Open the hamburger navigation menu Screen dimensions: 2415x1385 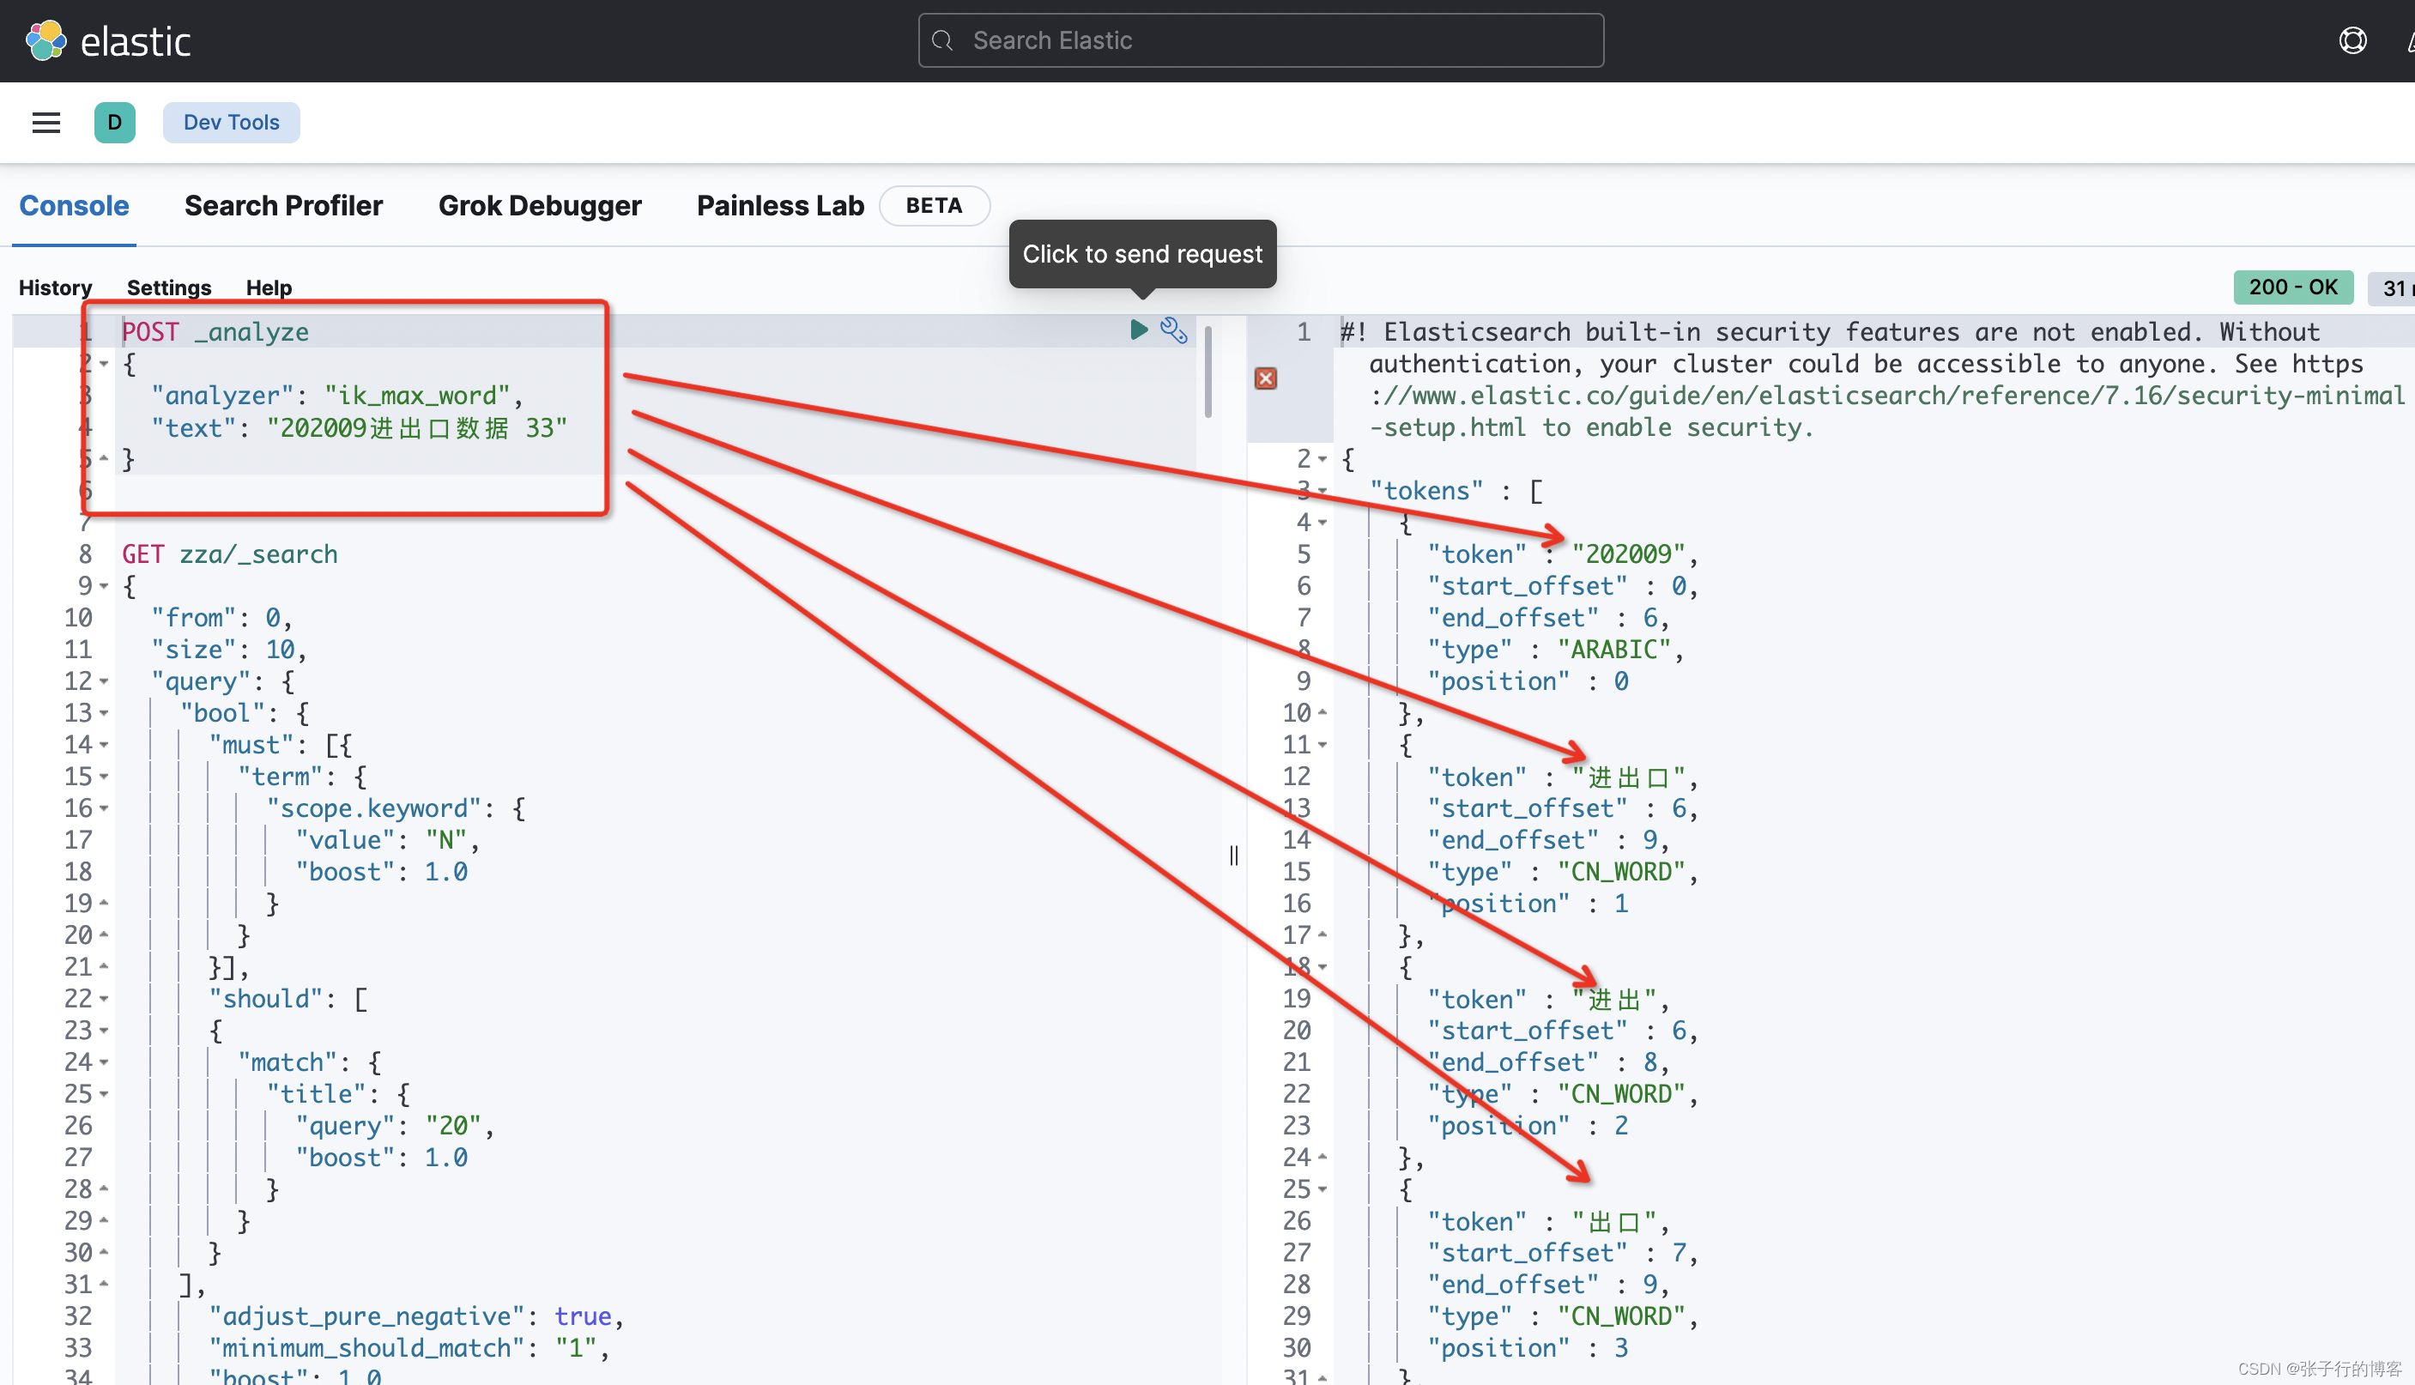click(45, 123)
